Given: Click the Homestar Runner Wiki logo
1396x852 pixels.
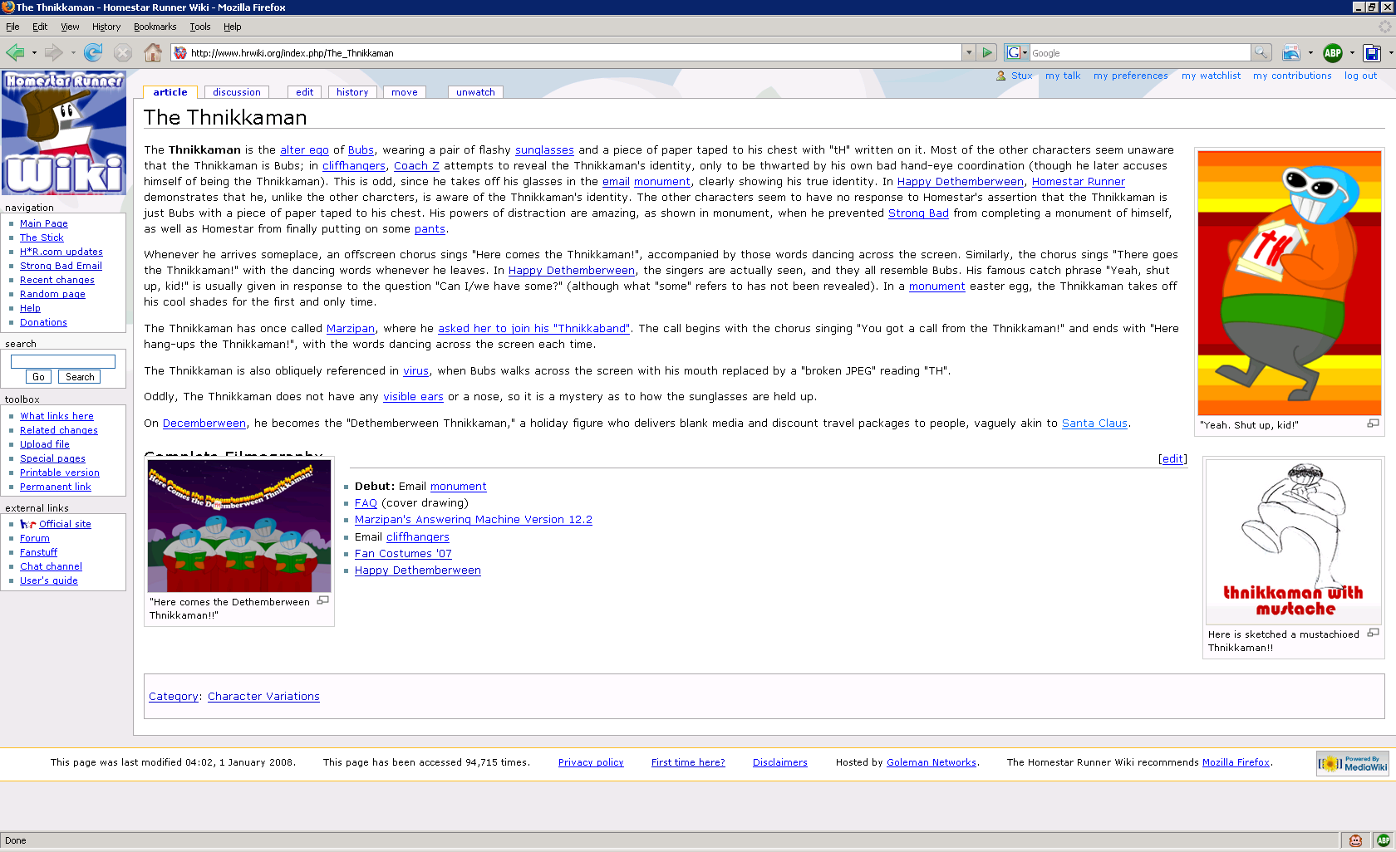Looking at the screenshot, I should click(x=64, y=133).
